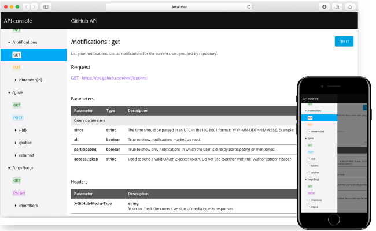
Task: Show Safari tab overview button
Action: pos(350,7)
